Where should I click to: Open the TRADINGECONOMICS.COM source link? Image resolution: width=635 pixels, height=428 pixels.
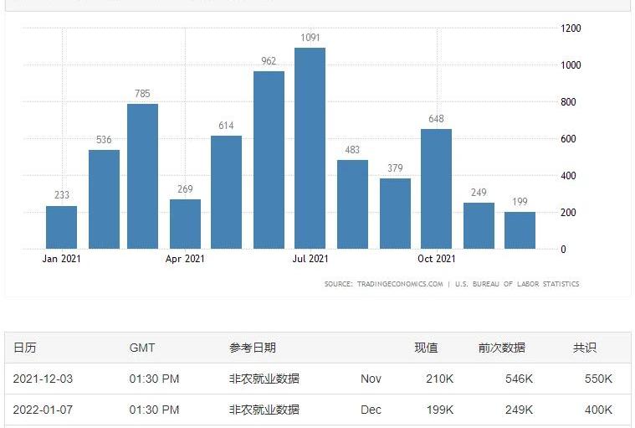point(401,284)
